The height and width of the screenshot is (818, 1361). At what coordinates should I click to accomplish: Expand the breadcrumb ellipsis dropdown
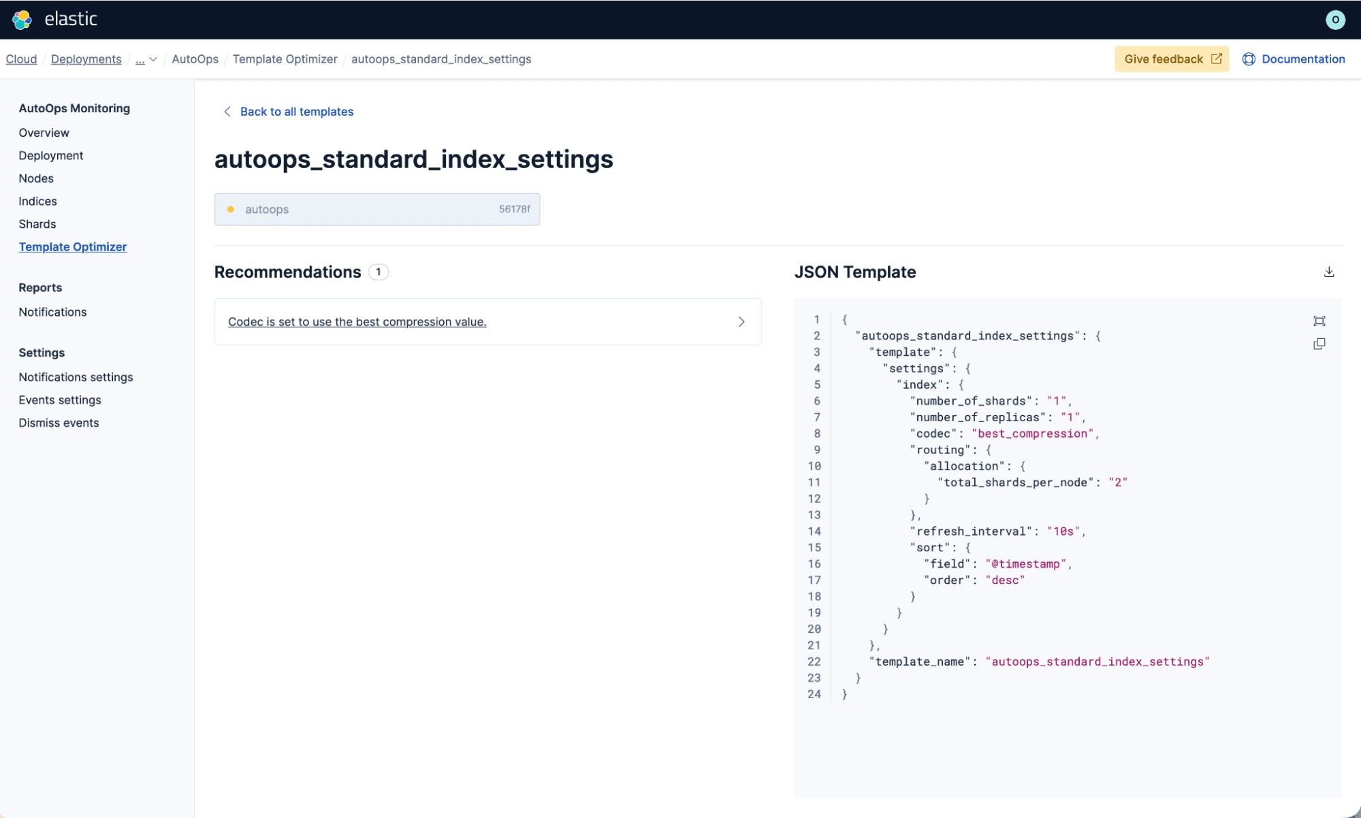146,59
